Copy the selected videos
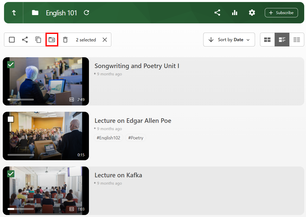Image resolution: width=306 pixels, height=217 pixels. point(38,40)
